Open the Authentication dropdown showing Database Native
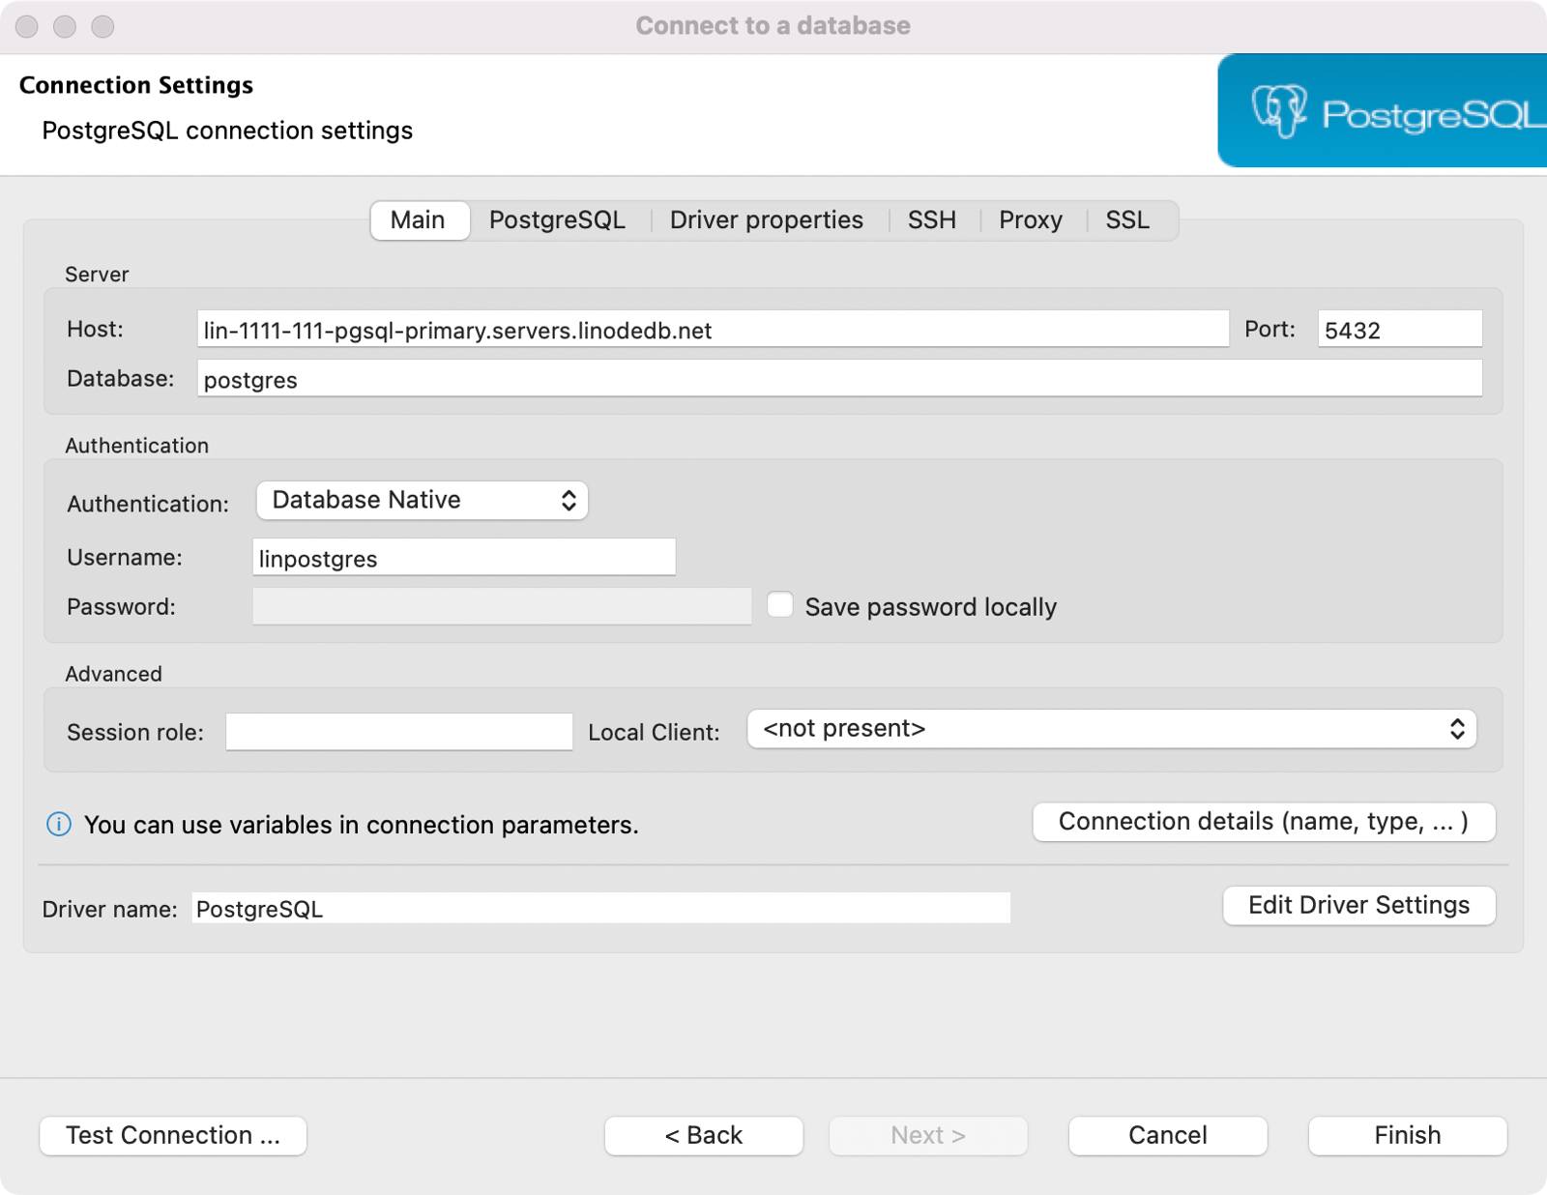 point(421,500)
